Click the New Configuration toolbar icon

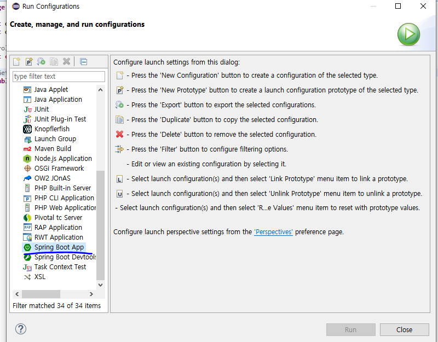[x=17, y=61]
